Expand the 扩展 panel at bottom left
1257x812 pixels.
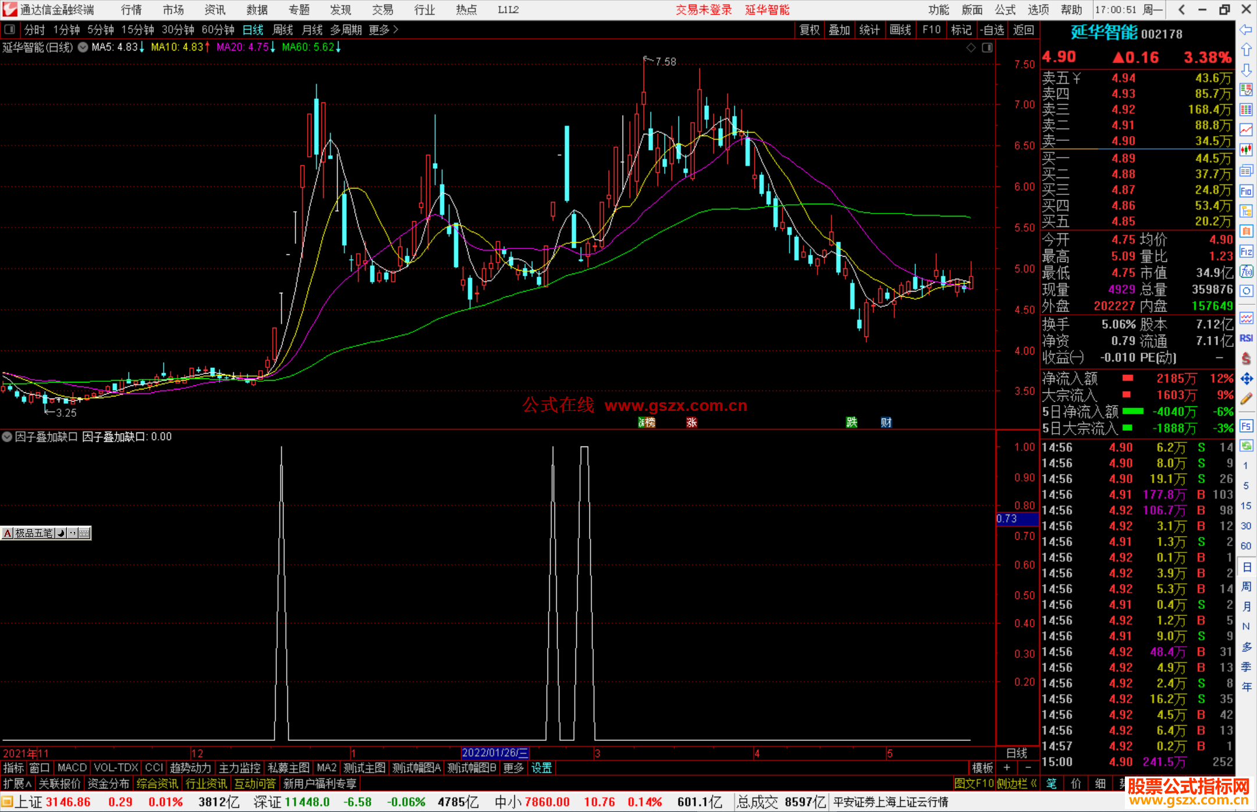point(17,783)
